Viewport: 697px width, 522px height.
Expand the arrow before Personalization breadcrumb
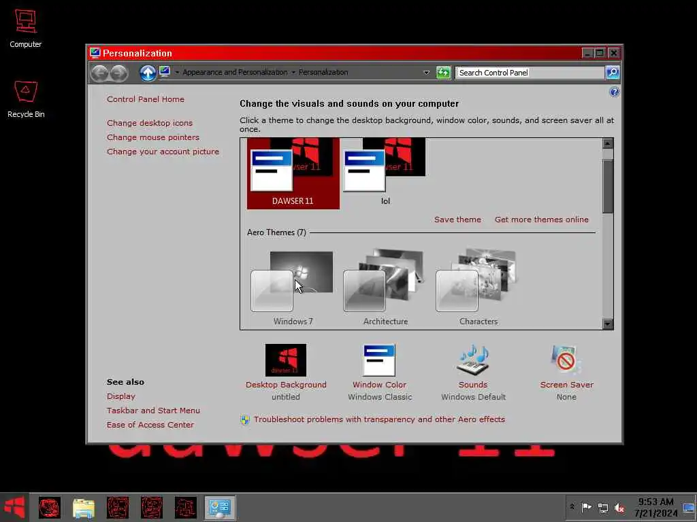pyautogui.click(x=293, y=72)
